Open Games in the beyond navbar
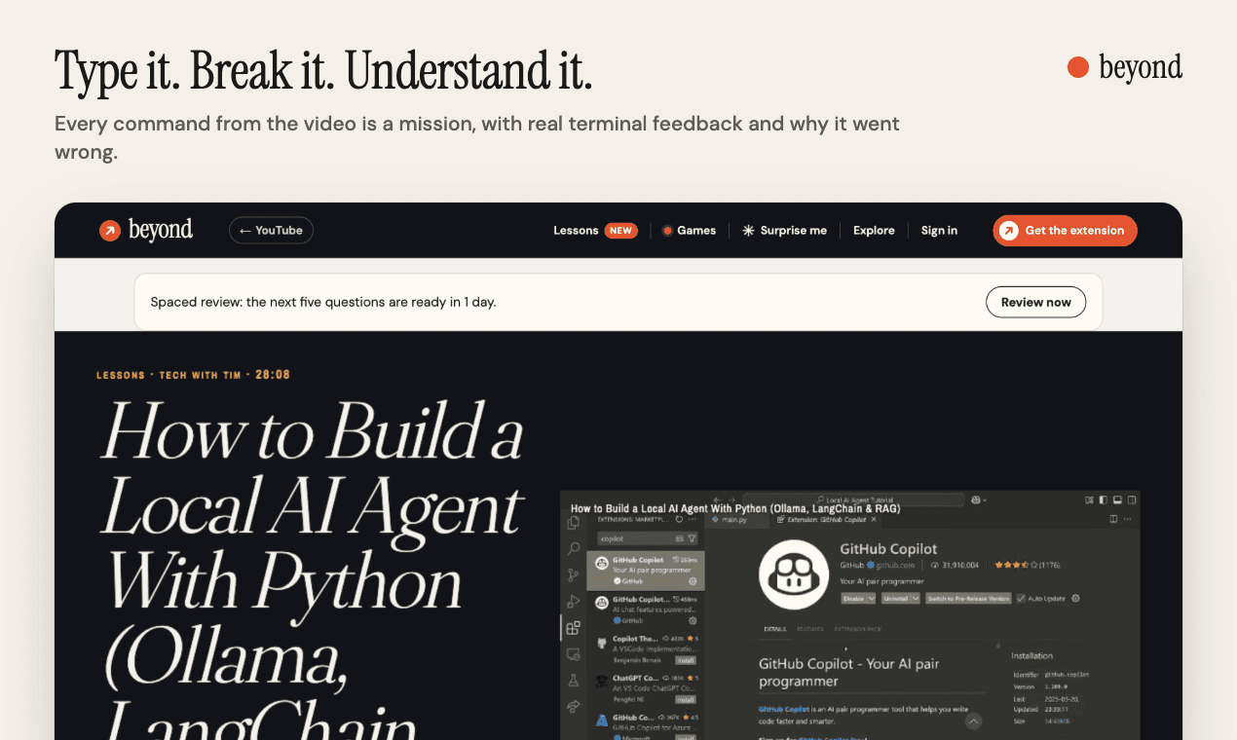 (690, 231)
